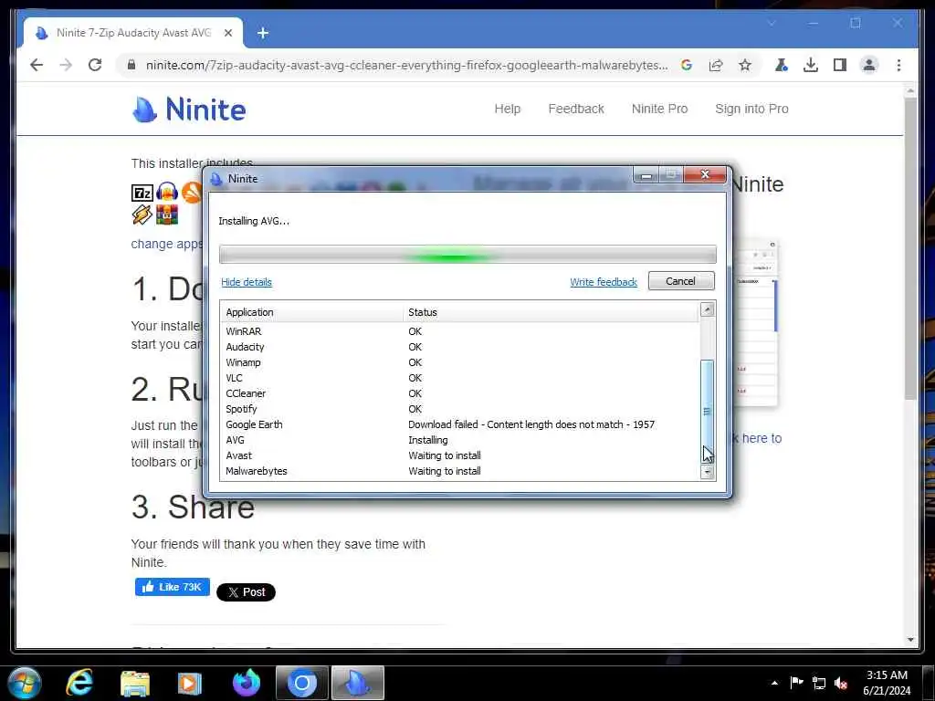This screenshot has width=935, height=701.
Task: Close the Ninite 7-Zip browser tab
Action: (227, 33)
